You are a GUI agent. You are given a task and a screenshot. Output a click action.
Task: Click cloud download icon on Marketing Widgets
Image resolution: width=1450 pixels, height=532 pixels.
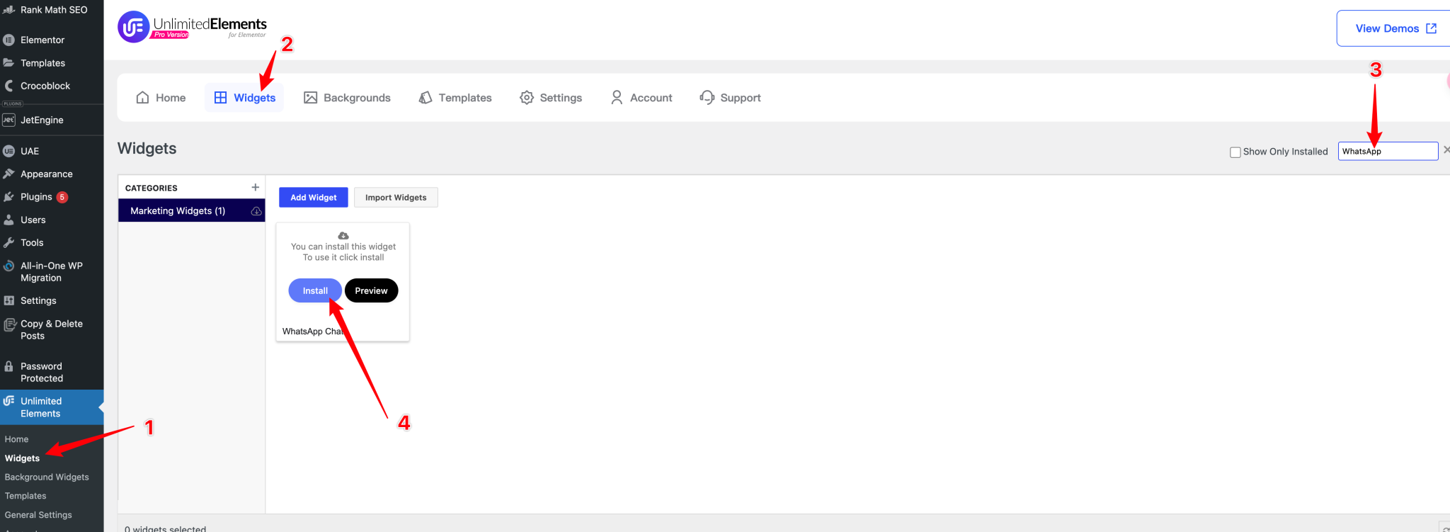pyautogui.click(x=256, y=211)
